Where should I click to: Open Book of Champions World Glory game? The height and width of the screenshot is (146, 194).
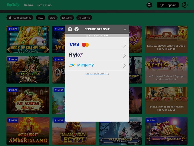click(x=28, y=39)
